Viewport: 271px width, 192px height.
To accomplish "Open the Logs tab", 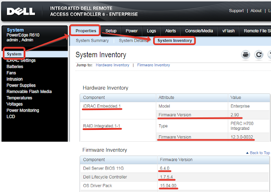I will (x=151, y=31).
